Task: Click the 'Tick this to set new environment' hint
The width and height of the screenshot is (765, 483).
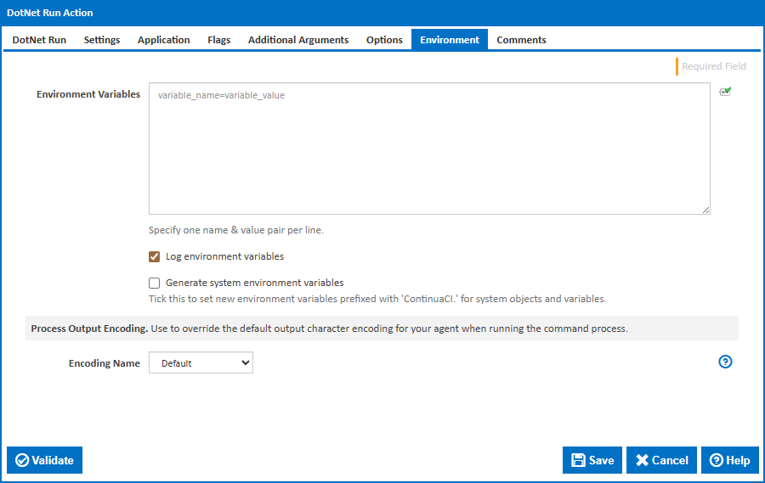Action: pos(377,299)
